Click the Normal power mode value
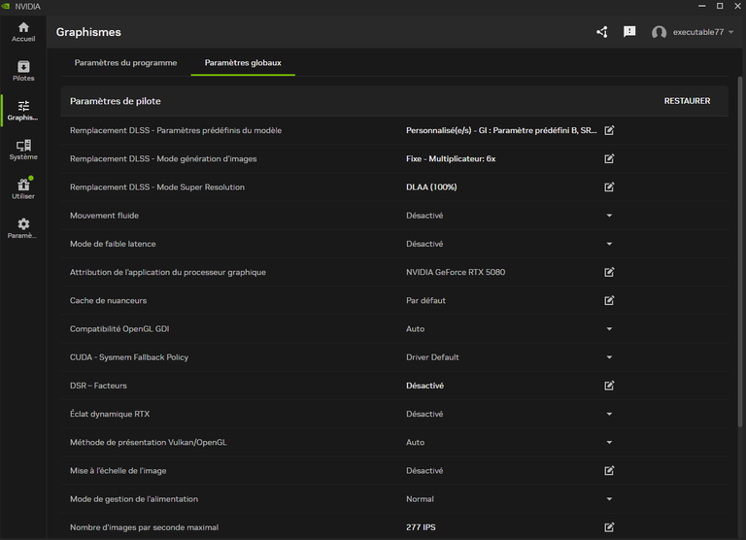 (420, 499)
